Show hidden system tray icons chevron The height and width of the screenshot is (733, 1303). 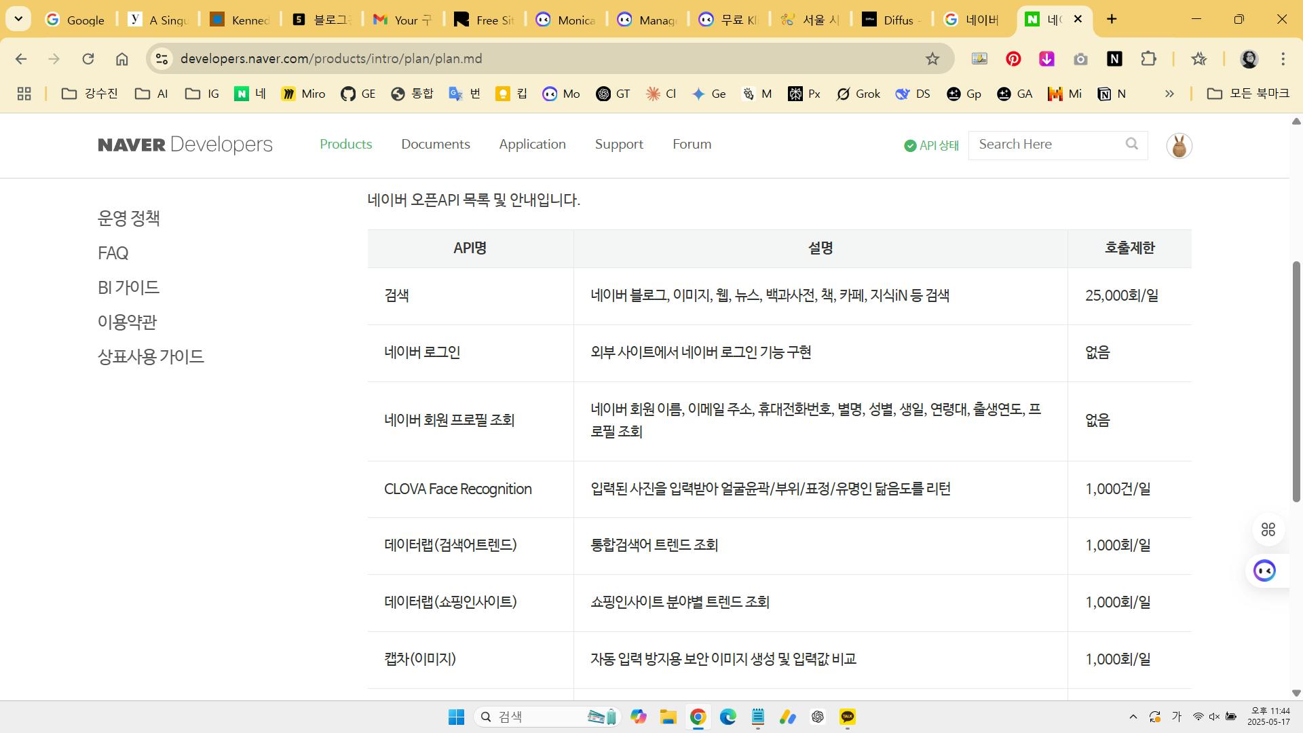1133,717
